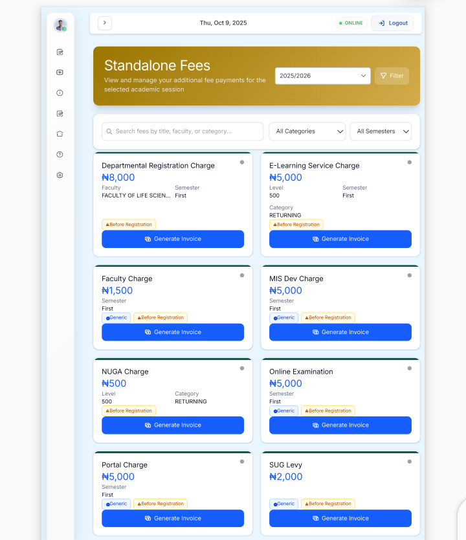The width and height of the screenshot is (466, 540).
Task: Click the Standalone Fees heading
Action: (x=157, y=65)
